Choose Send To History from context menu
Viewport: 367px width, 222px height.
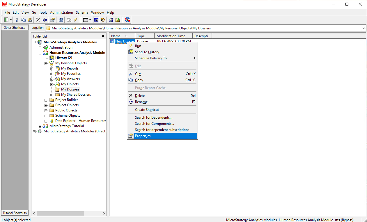point(162,52)
